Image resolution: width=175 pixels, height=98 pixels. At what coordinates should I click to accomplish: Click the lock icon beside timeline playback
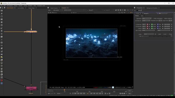tap(124, 94)
